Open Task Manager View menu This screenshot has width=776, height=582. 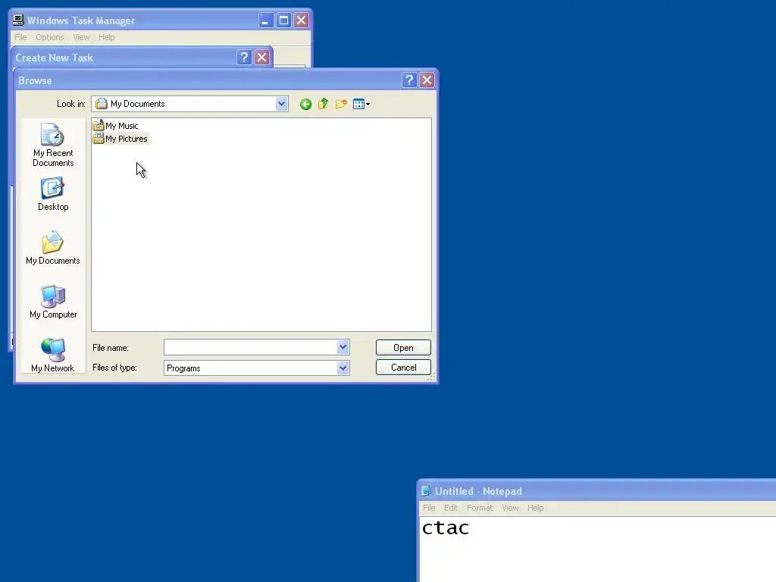[x=81, y=37]
